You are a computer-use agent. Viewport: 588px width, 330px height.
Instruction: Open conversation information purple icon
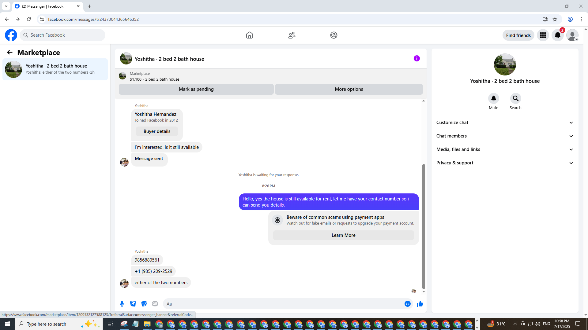point(417,58)
